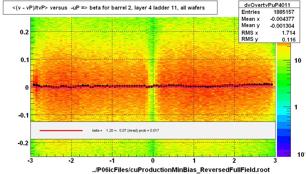Click the plot title about beta for barrel 2
This screenshot has width=306, height=174.
tap(108, 8)
